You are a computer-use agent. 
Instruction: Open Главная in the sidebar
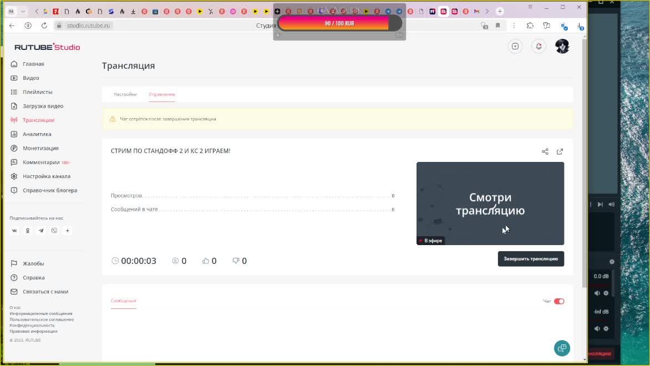point(33,64)
